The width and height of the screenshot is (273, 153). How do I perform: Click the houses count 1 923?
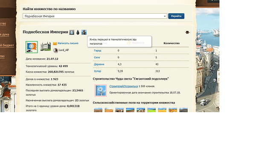[x=55, y=79]
